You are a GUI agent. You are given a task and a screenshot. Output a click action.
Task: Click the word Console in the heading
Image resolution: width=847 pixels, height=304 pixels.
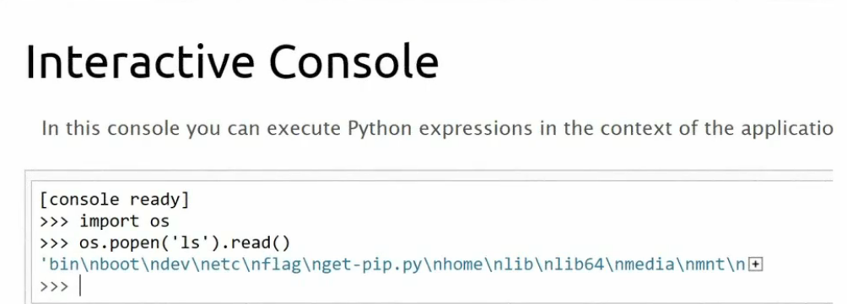353,61
